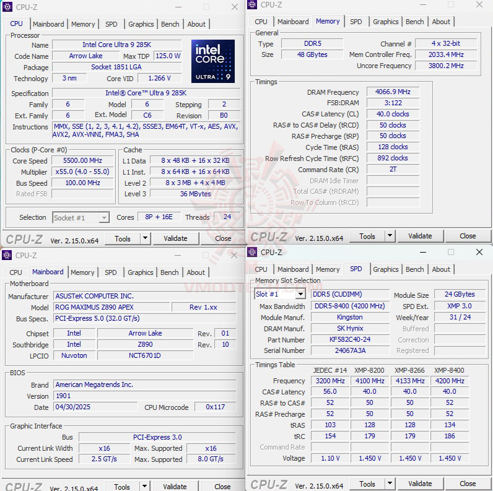
Task: Minimize the SPD CPU-Z window
Action: 423,252
